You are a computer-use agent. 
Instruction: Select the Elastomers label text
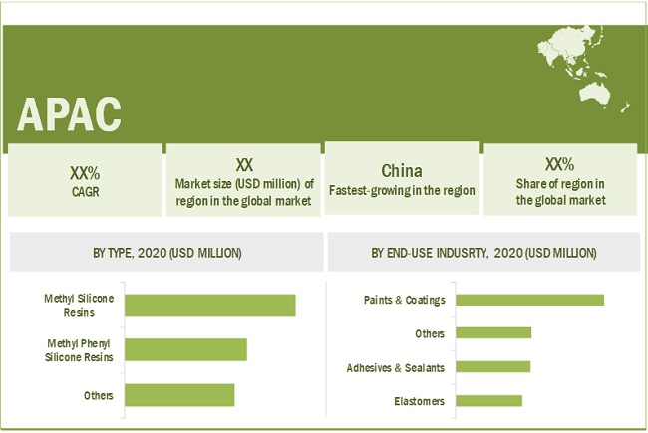418,401
